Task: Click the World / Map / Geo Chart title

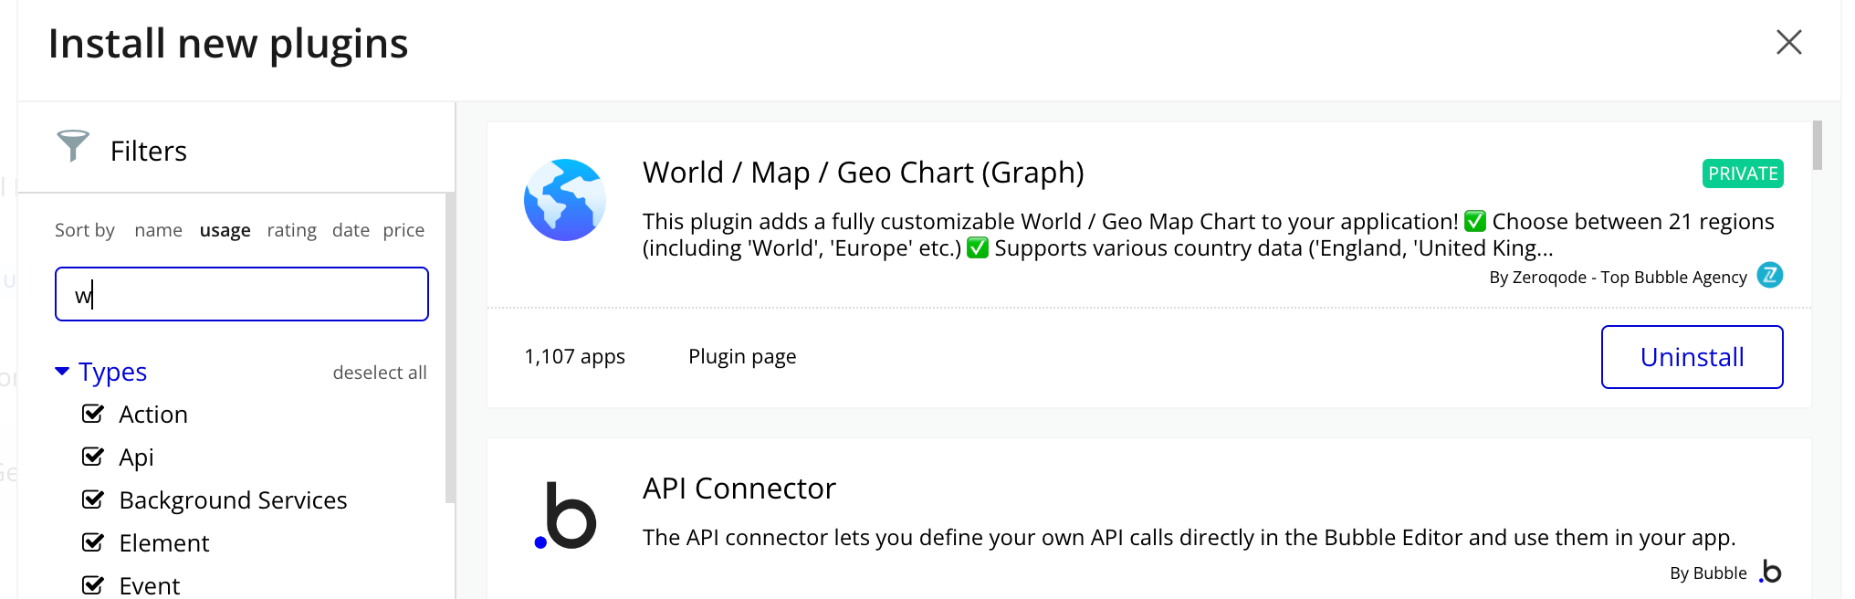Action: tap(863, 173)
